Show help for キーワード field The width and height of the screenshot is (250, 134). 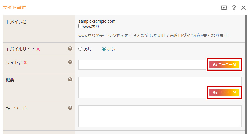70,108
